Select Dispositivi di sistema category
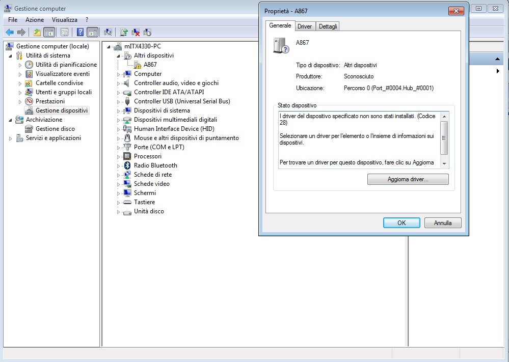The height and width of the screenshot is (362, 509). [162, 110]
